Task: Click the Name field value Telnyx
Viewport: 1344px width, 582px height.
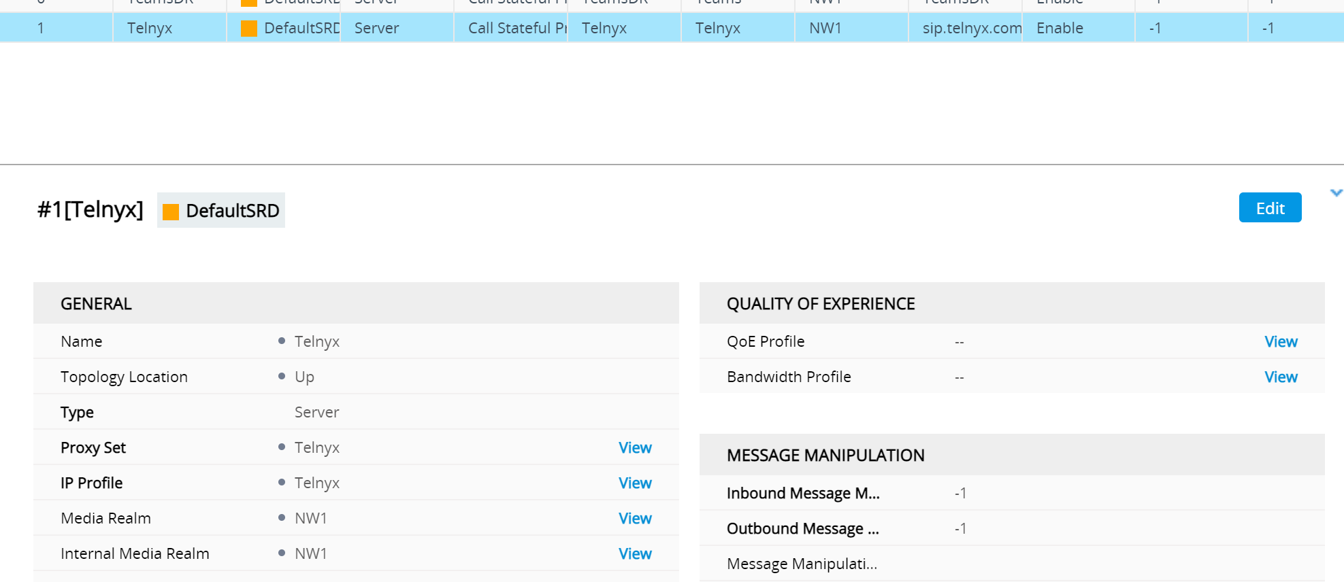Action: pyautogui.click(x=316, y=341)
